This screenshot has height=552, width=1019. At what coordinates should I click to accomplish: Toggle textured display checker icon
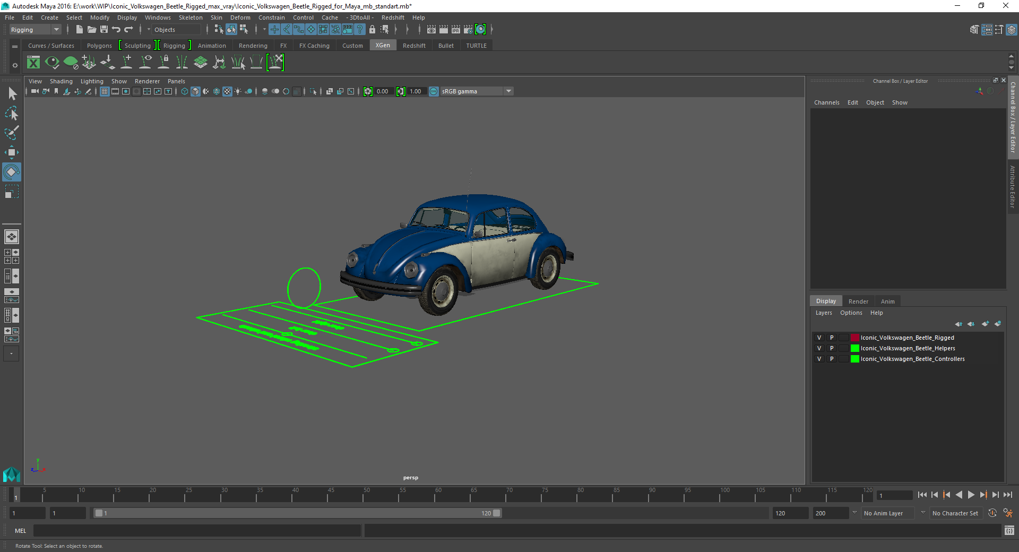(x=227, y=91)
